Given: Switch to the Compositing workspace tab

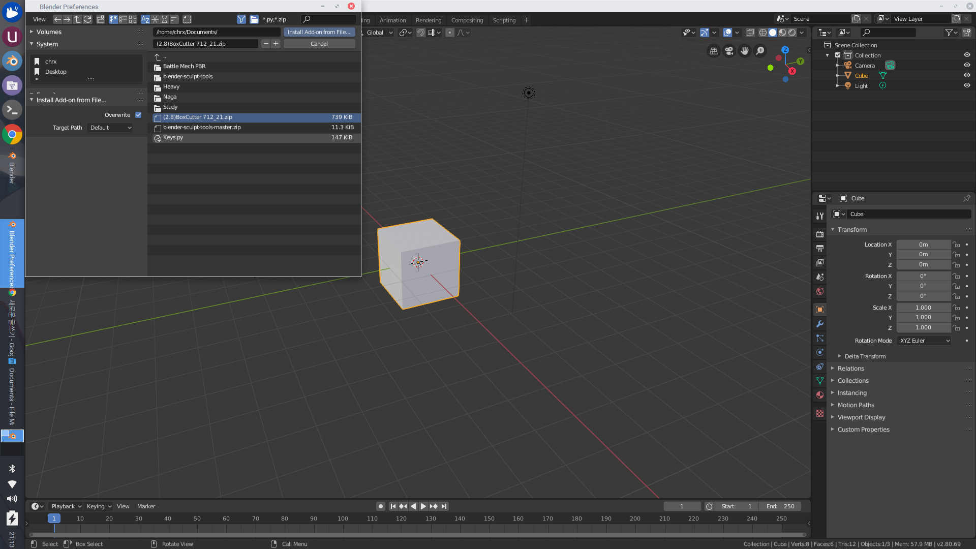Looking at the screenshot, I should tap(467, 20).
